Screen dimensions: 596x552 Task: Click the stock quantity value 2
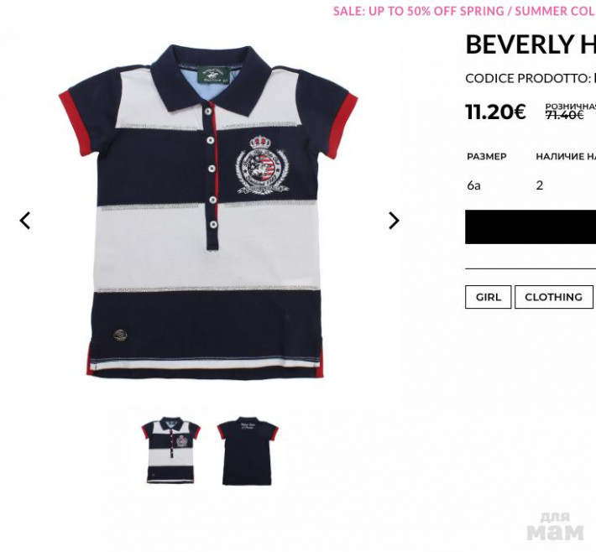540,185
